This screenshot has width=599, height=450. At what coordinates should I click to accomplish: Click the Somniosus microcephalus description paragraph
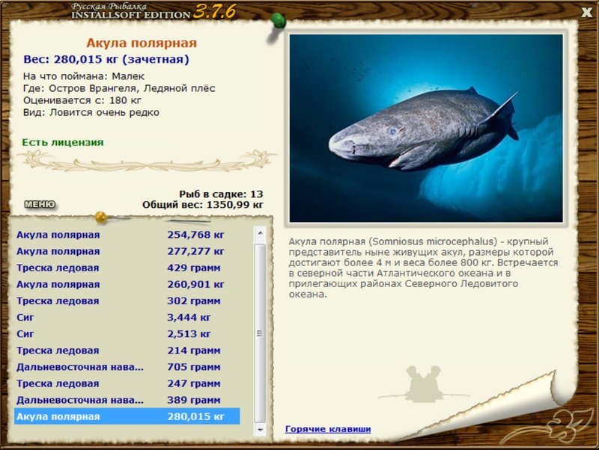(423, 268)
